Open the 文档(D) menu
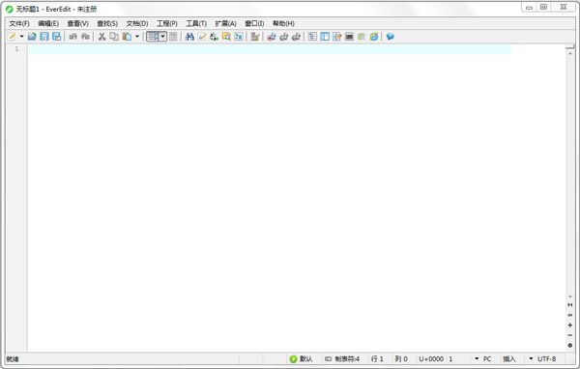 point(137,23)
